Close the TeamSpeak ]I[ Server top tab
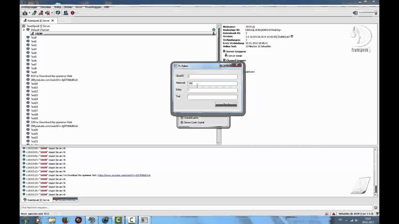The image size is (399, 224). tap(52, 21)
